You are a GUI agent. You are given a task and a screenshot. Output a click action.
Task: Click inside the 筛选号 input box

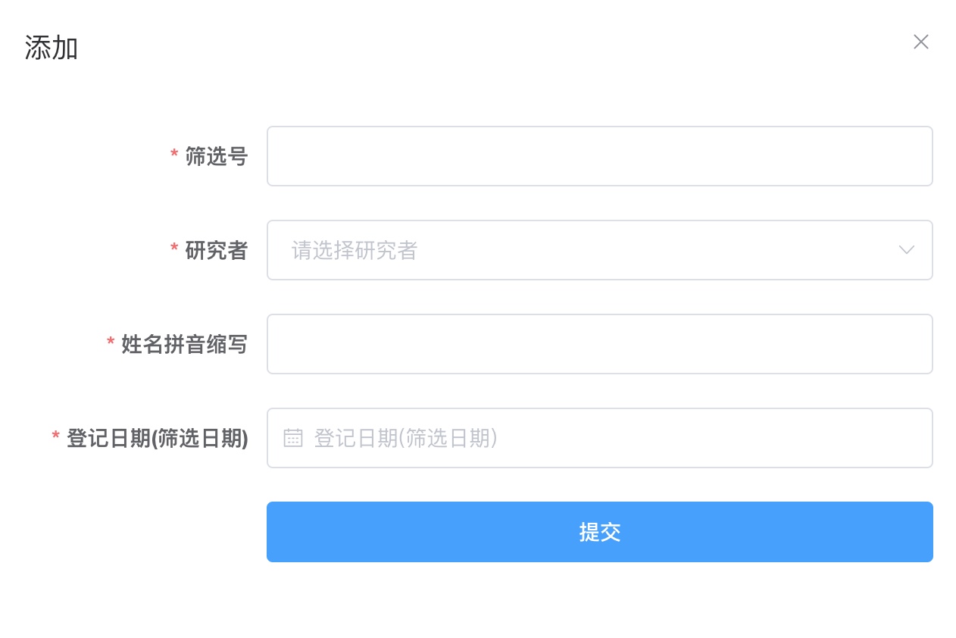(x=598, y=156)
